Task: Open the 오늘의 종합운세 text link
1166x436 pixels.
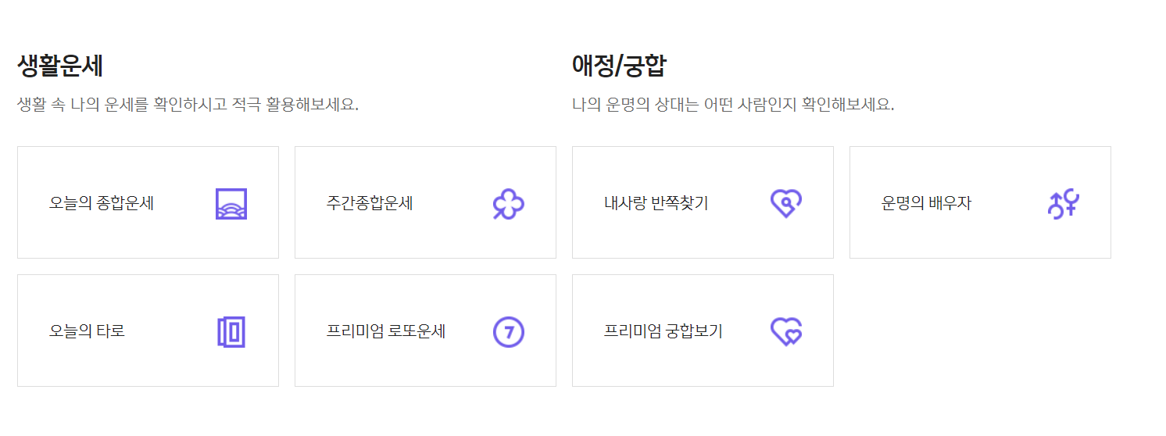Action: click(x=102, y=204)
